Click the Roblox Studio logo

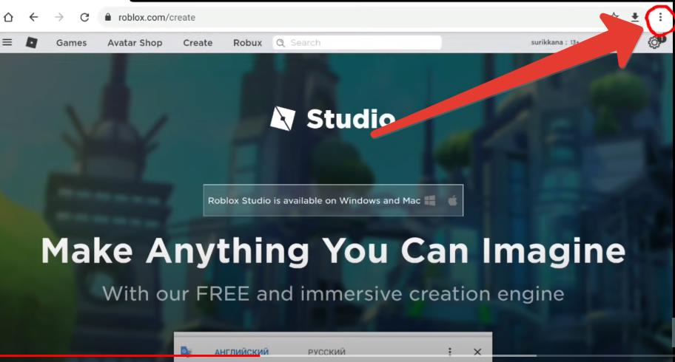(332, 119)
